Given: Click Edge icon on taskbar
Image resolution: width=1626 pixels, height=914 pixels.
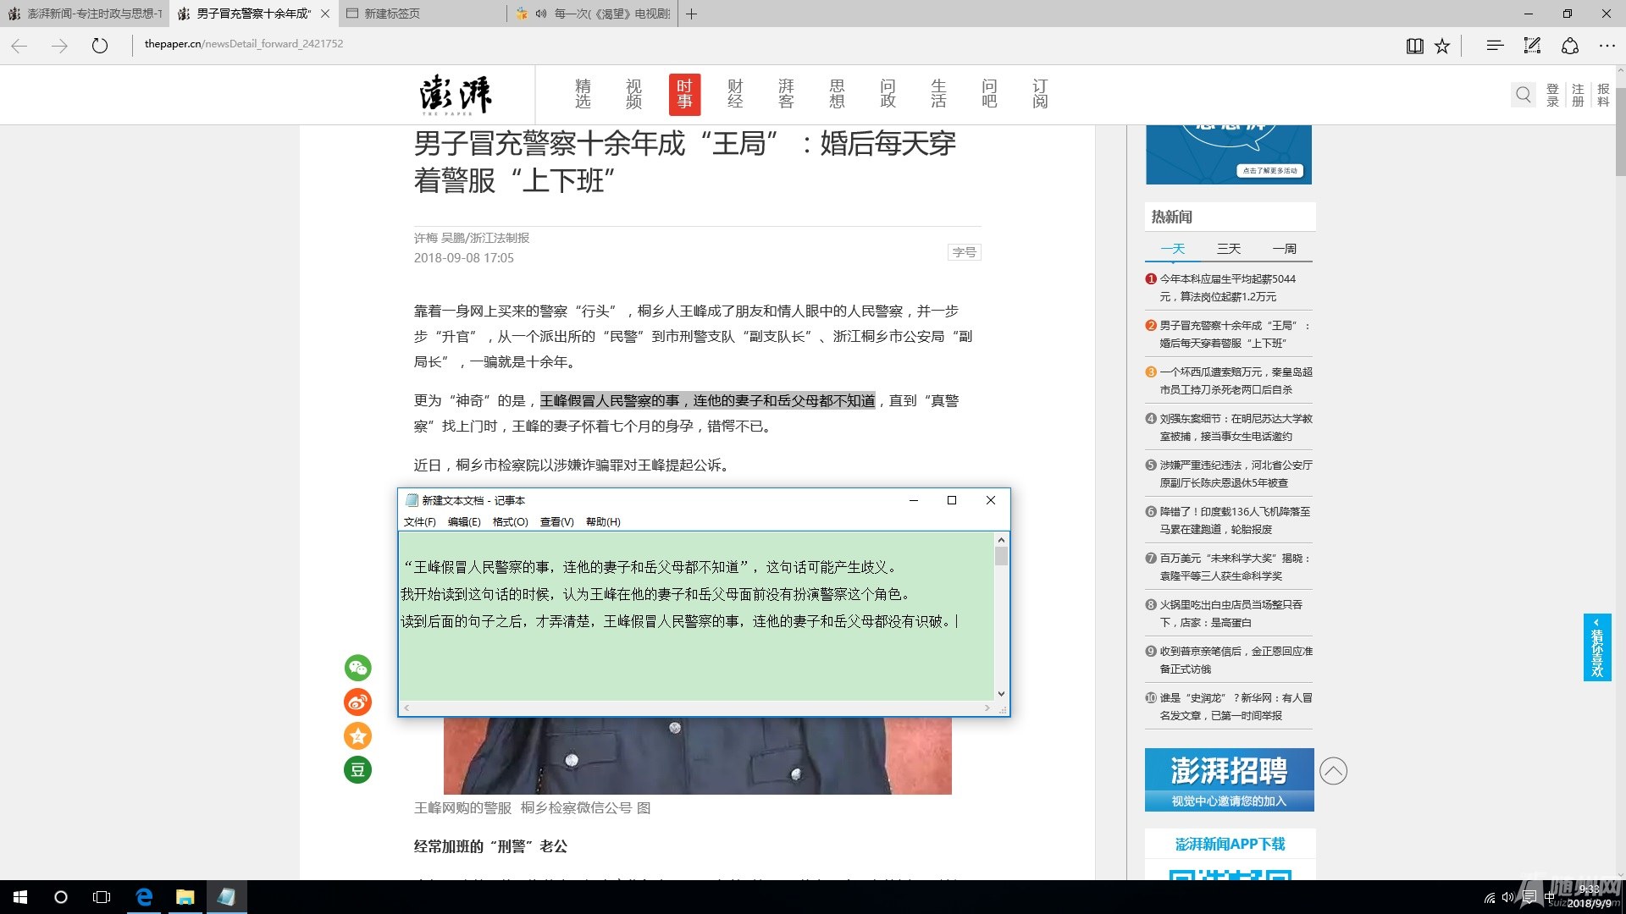Looking at the screenshot, I should click(x=144, y=897).
